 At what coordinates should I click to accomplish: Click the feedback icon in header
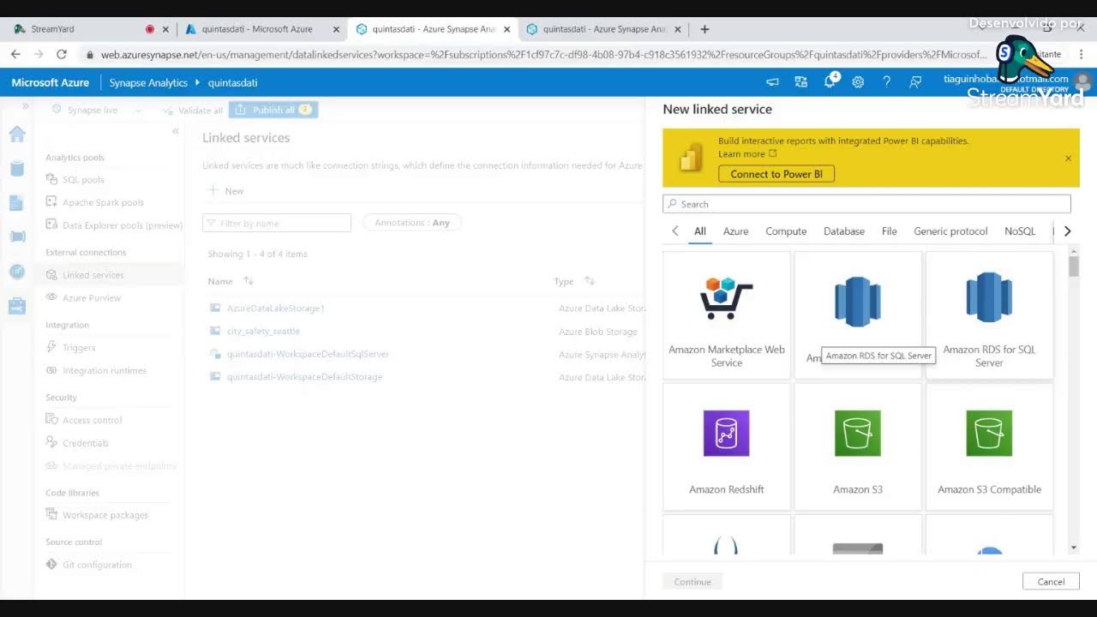tap(915, 82)
